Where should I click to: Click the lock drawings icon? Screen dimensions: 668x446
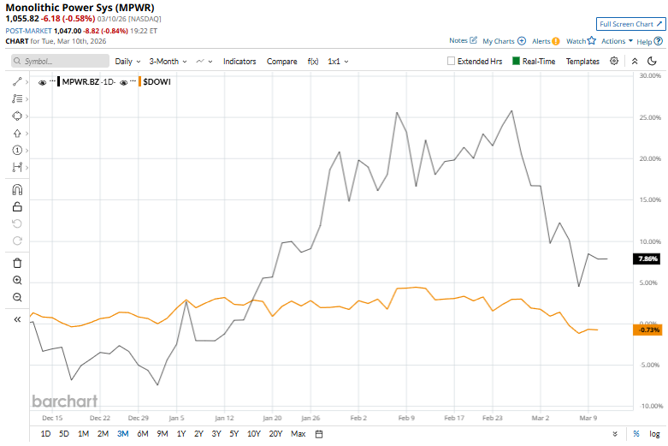pyautogui.click(x=17, y=206)
